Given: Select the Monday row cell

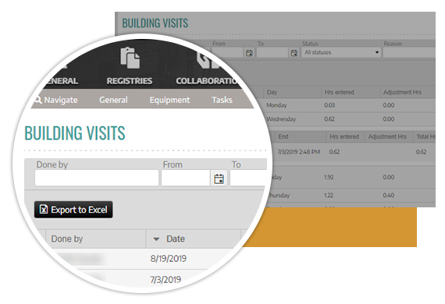Looking at the screenshot, I should click(276, 105).
